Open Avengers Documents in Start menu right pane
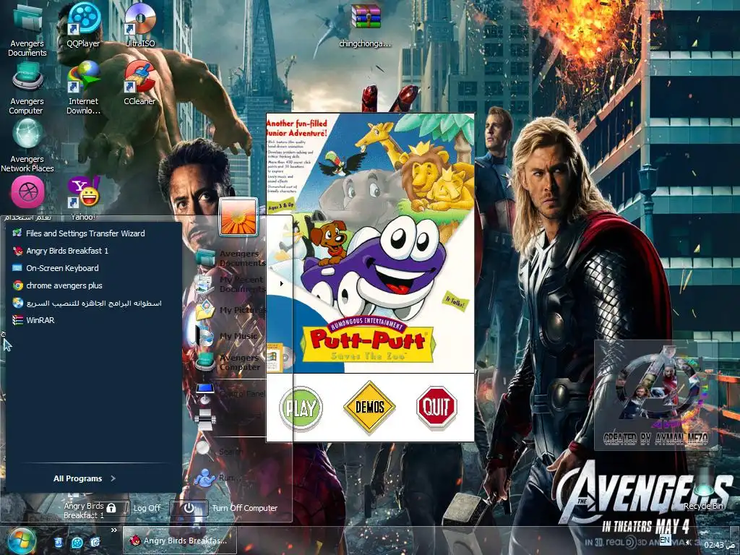Image resolution: width=740 pixels, height=555 pixels. point(231,258)
